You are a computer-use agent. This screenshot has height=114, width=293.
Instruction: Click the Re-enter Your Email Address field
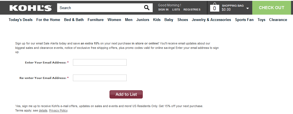pos(100,78)
